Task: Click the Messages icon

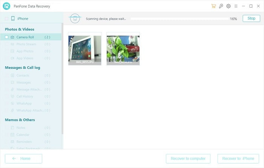Action: (12, 82)
